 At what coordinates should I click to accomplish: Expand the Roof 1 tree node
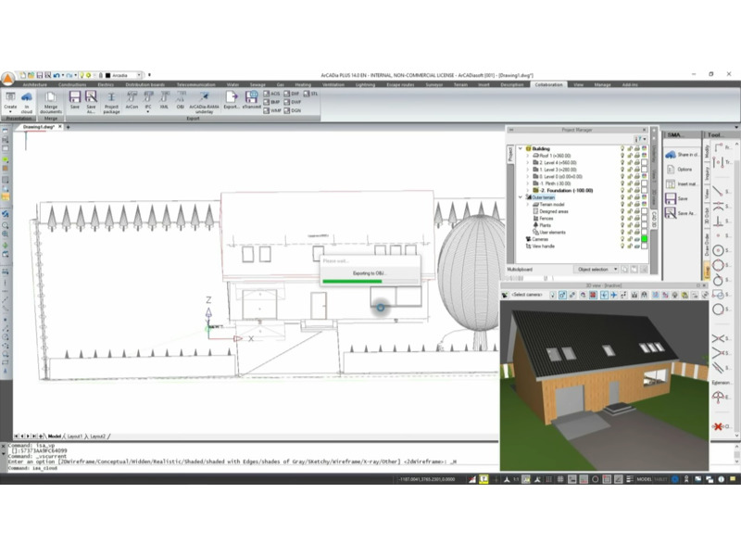pos(527,156)
